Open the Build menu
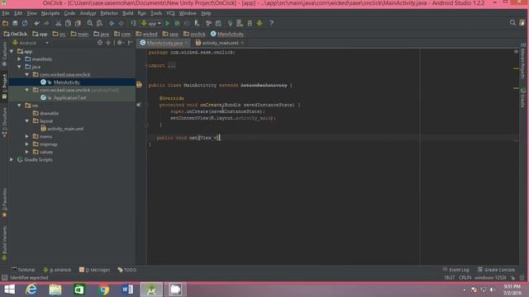This screenshot has height=297, width=529. pyautogui.click(x=127, y=13)
